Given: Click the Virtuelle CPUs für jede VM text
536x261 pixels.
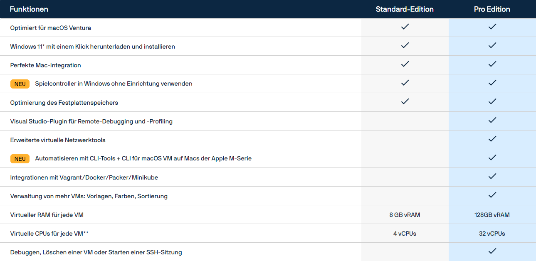Looking at the screenshot, I should pyautogui.click(x=49, y=234).
